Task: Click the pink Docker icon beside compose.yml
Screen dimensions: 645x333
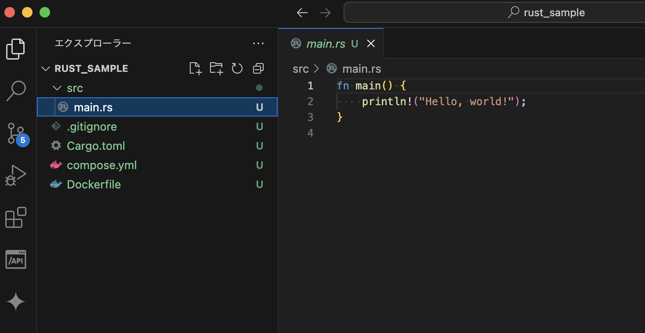Action: coord(56,165)
